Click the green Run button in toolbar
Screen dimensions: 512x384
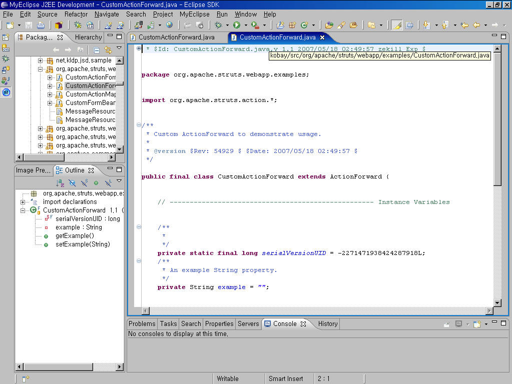pos(237,25)
